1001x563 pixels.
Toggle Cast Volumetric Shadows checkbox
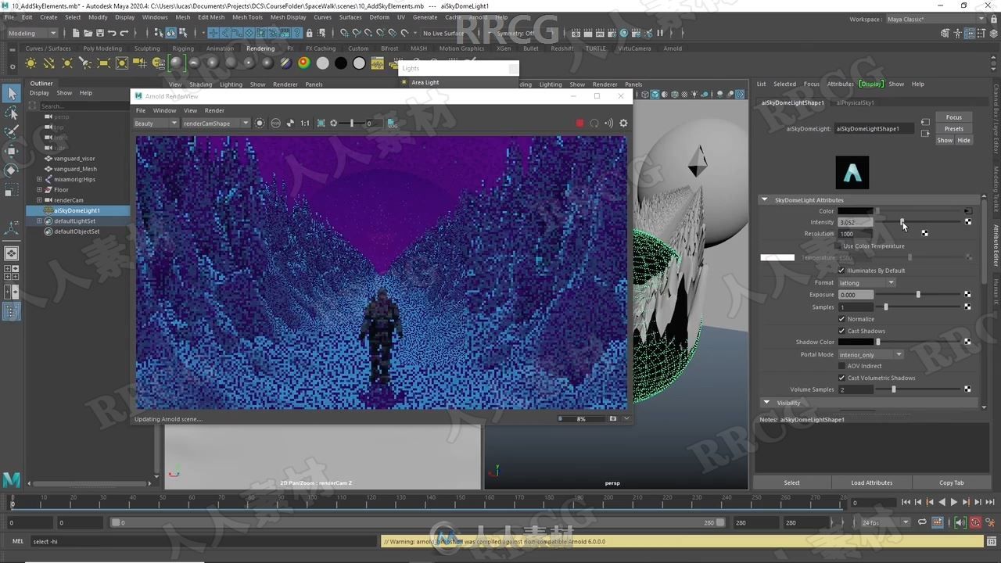(x=841, y=378)
